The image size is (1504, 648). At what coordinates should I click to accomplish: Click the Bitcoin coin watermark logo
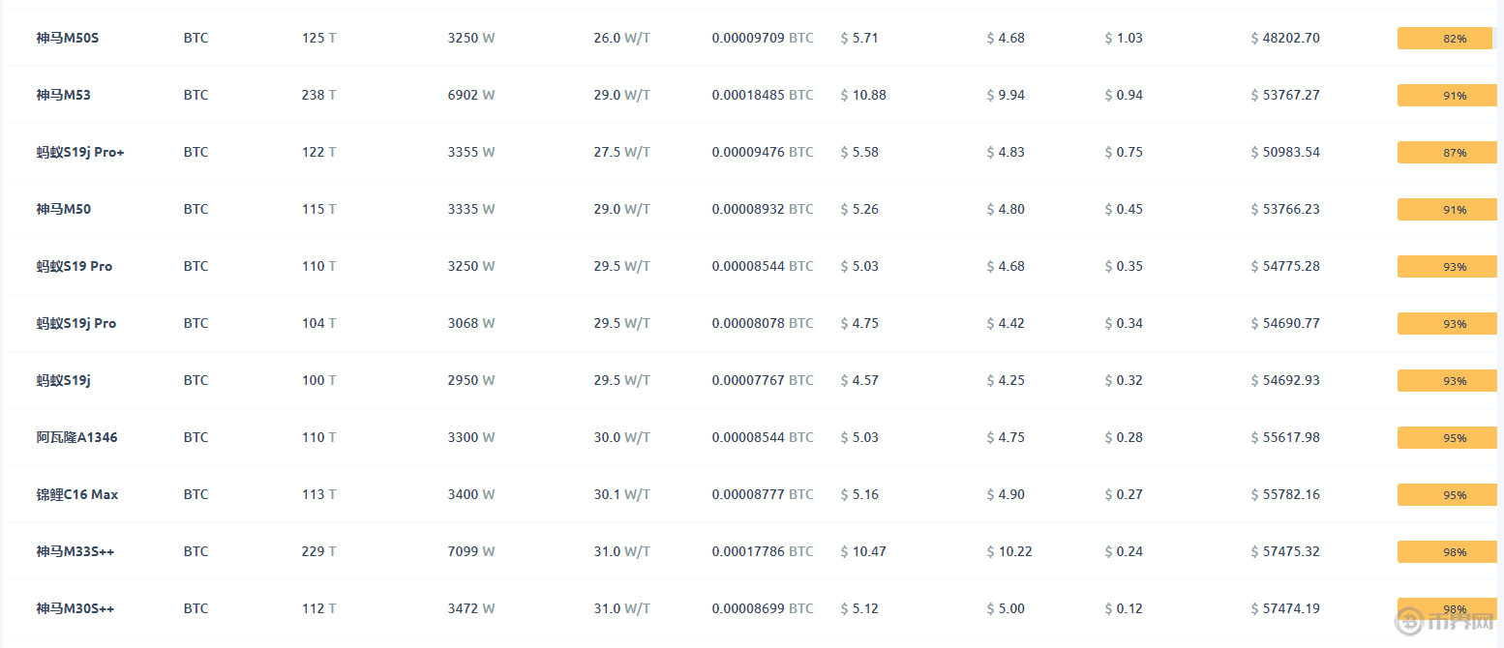pos(1411,622)
